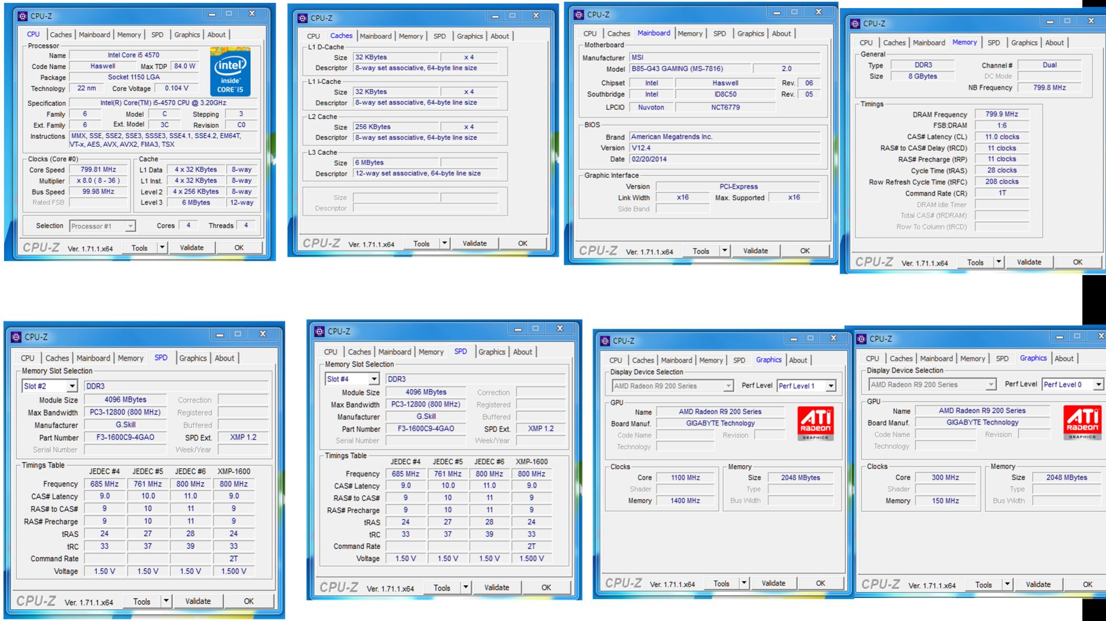The image size is (1106, 621).
Task: Click OK in the Caches window
Action: point(523,243)
